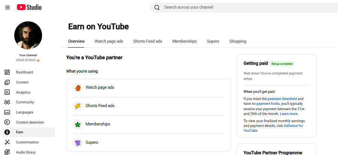Screen dimensions: 338x155
Task: Click the What you're using subheading
Action: pos(82,71)
